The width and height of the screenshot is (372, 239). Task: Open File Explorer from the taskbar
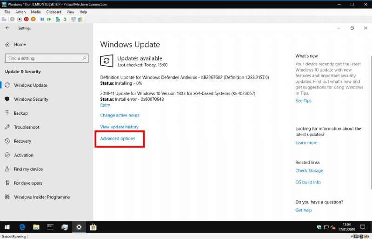point(36,227)
